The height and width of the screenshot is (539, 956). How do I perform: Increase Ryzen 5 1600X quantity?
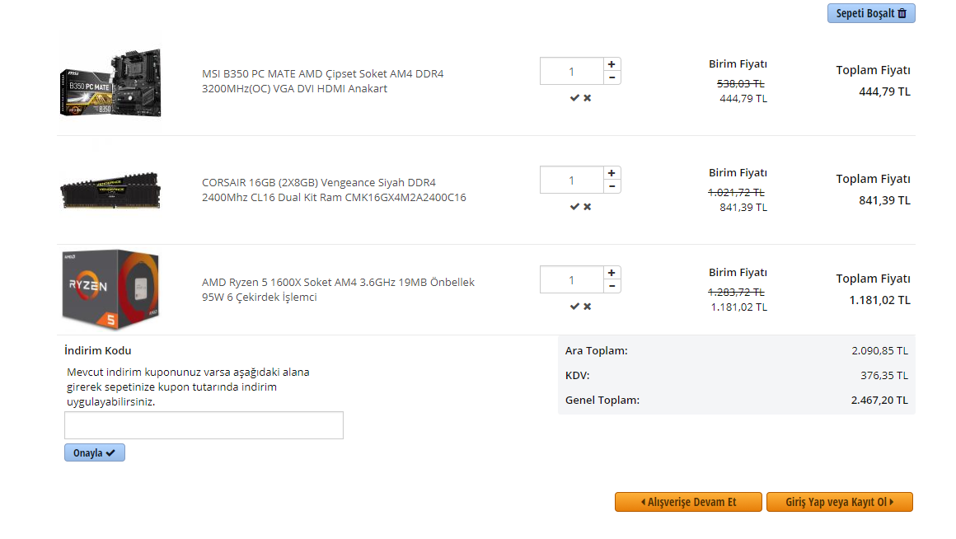(612, 273)
